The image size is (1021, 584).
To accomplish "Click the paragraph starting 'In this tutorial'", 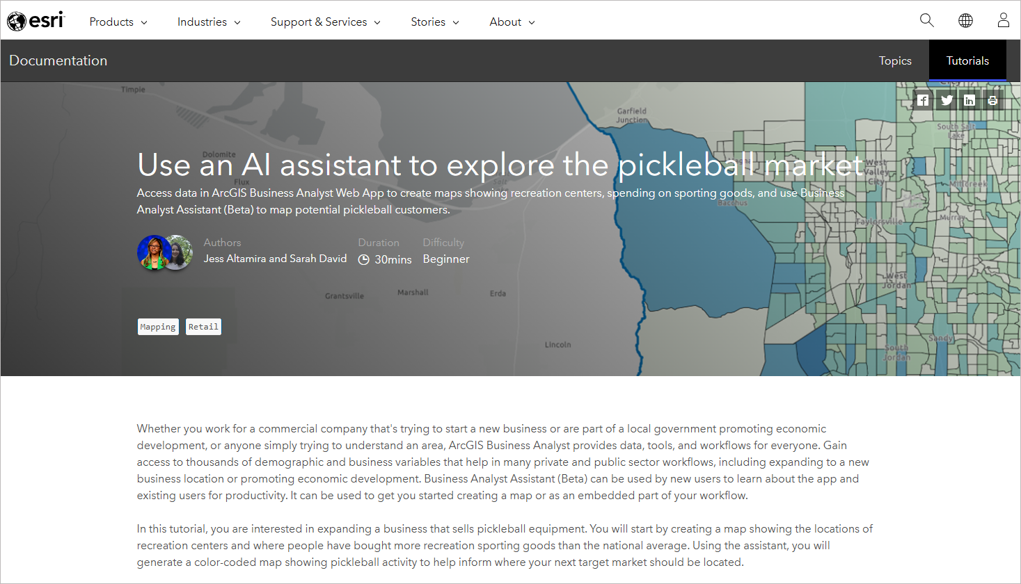I will (x=505, y=545).
